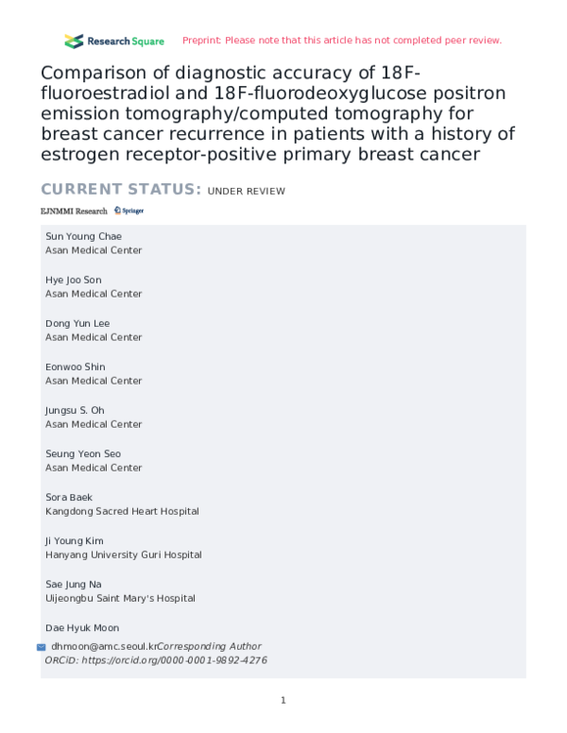Viewport: 567px width, 733px height.
Task: Select author name Dong Yun Lee
Action: tap(77, 324)
